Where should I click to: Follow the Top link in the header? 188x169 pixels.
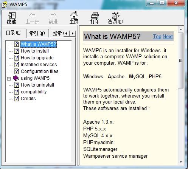[x=157, y=37]
